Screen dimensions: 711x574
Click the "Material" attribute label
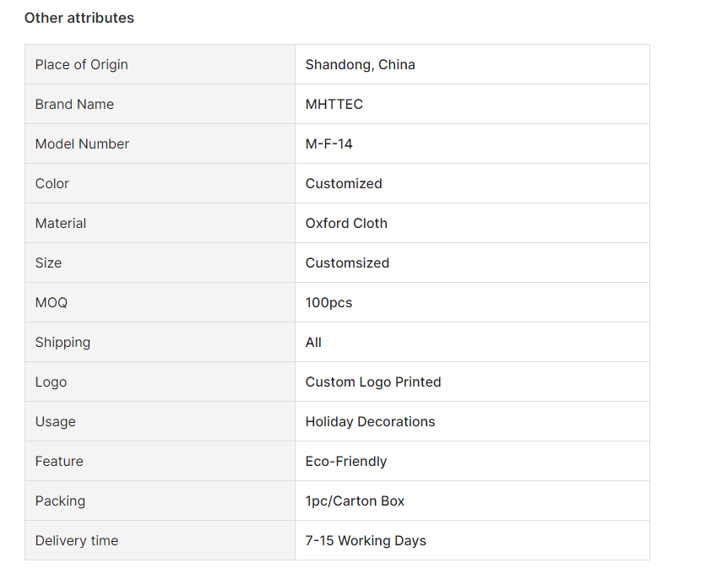[61, 224]
